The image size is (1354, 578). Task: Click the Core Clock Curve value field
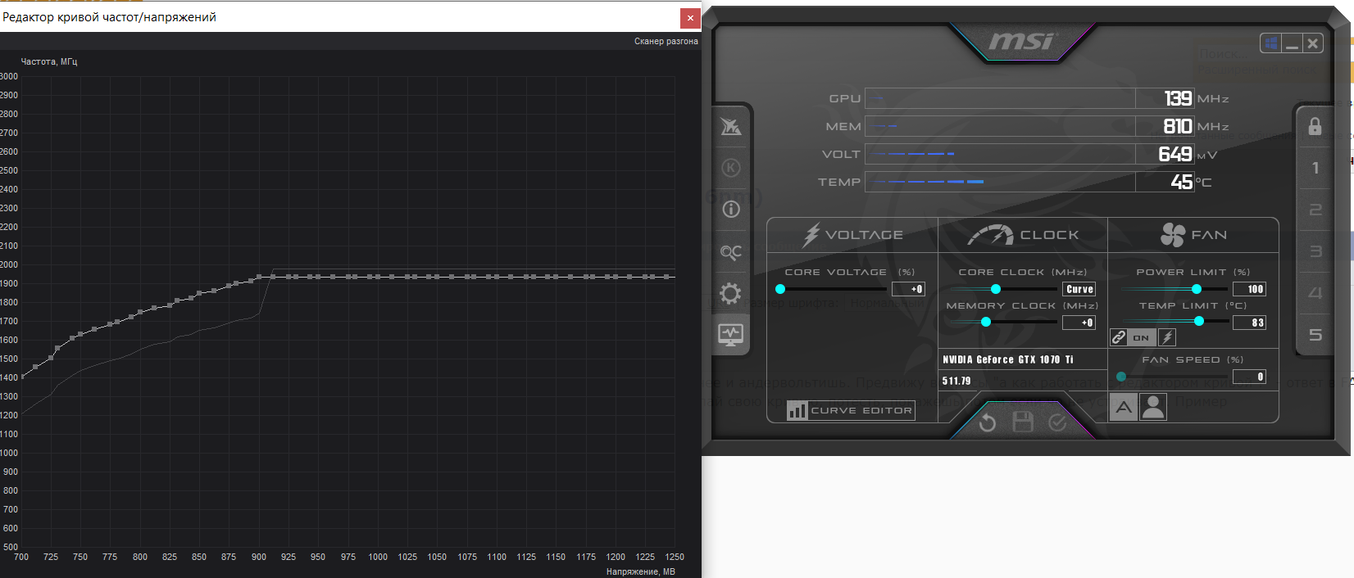point(1079,289)
